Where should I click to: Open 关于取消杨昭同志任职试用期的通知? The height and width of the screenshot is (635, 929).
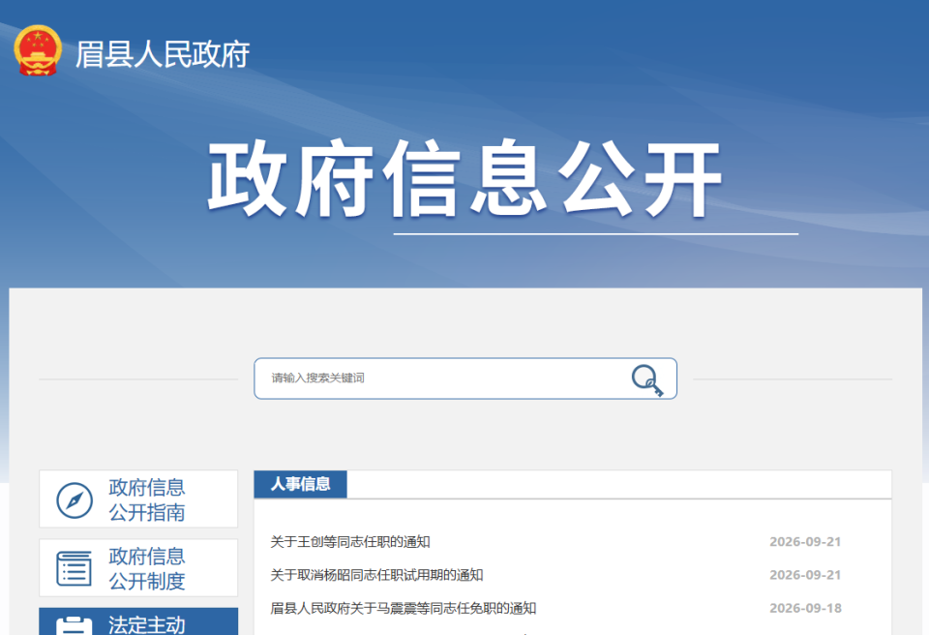[x=376, y=575]
